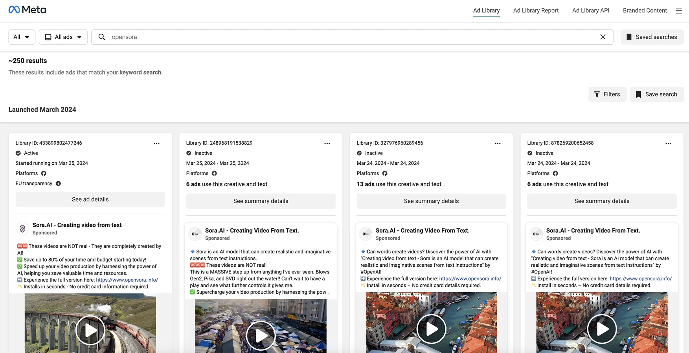
Task: Click Facebook platform icon on ad 327976960289456
Action: pos(385,173)
